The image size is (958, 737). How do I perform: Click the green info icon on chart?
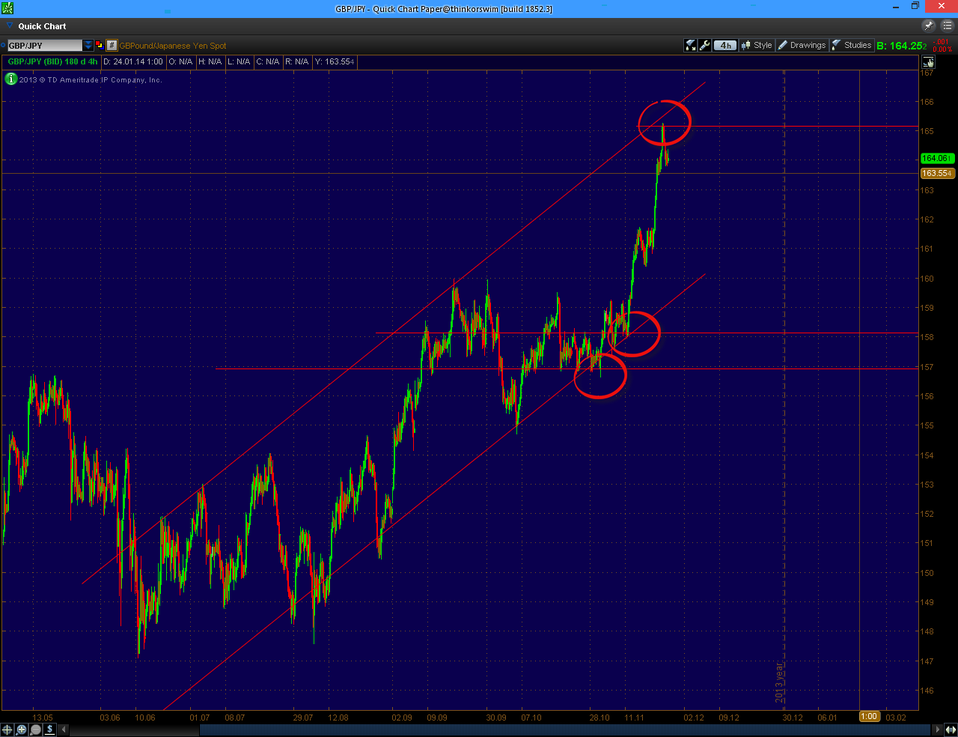click(10, 79)
